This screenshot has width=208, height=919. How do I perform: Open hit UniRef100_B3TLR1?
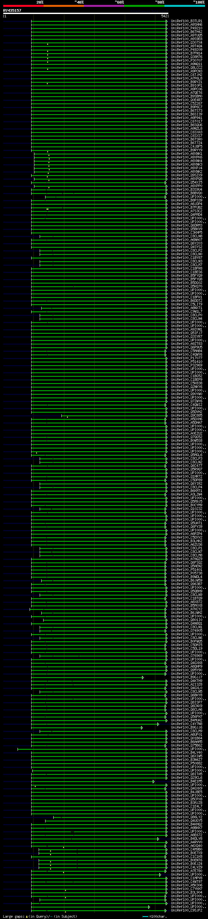coord(187,21)
